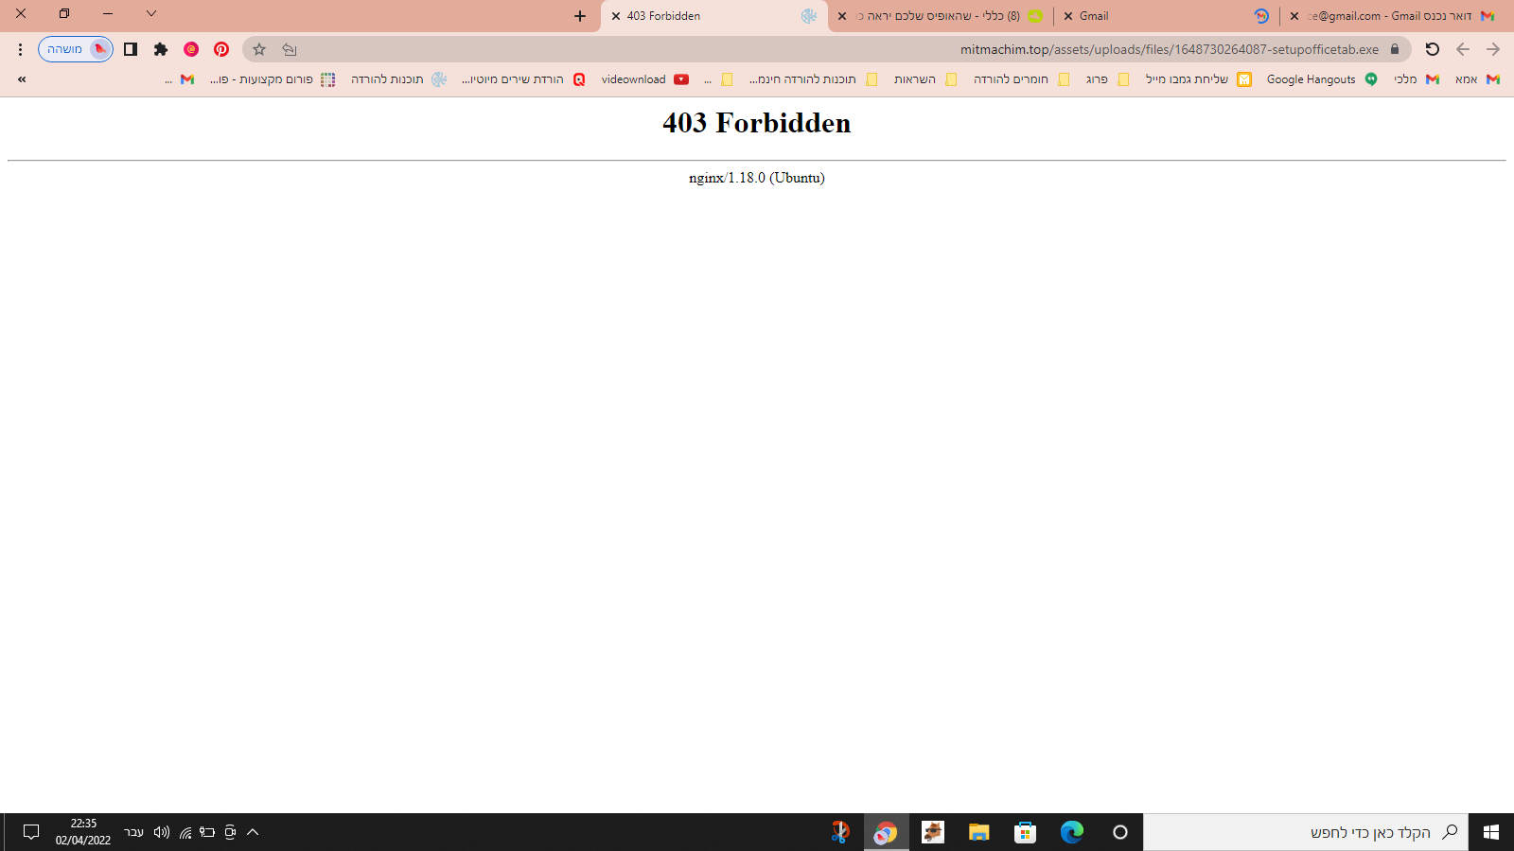
Task: Open the notification center
Action: pos(31,832)
